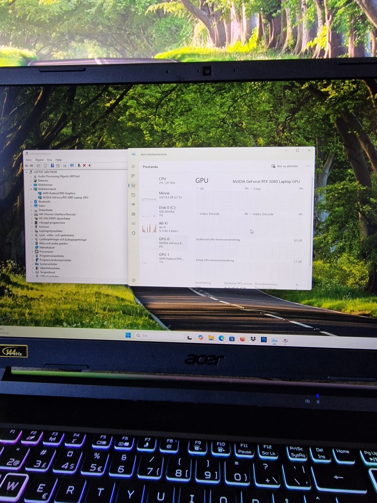
Task: Select GPU 1 AMD Radeon in performance list
Action: pyautogui.click(x=164, y=258)
